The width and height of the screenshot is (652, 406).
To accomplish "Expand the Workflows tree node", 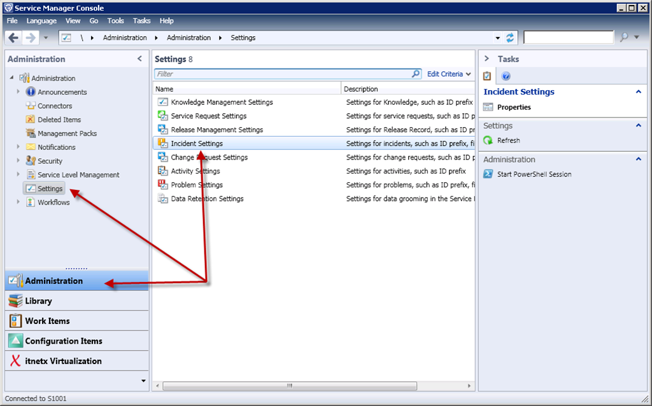I will click(x=18, y=202).
